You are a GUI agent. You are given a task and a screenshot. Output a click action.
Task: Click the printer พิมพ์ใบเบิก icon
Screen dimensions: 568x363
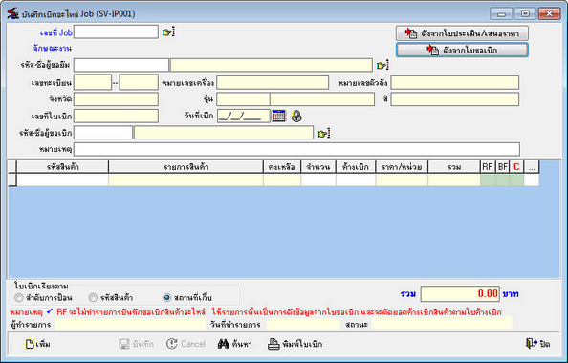click(x=273, y=344)
